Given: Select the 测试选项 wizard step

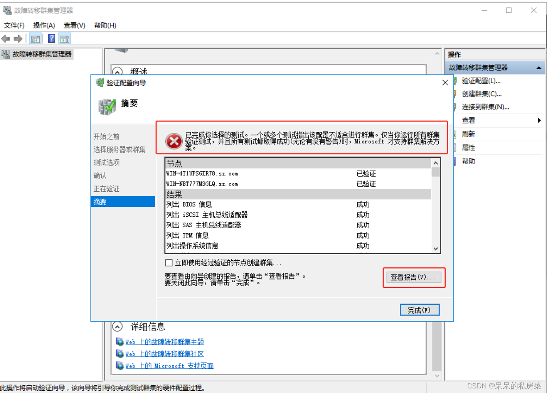Looking at the screenshot, I should 106,163.
